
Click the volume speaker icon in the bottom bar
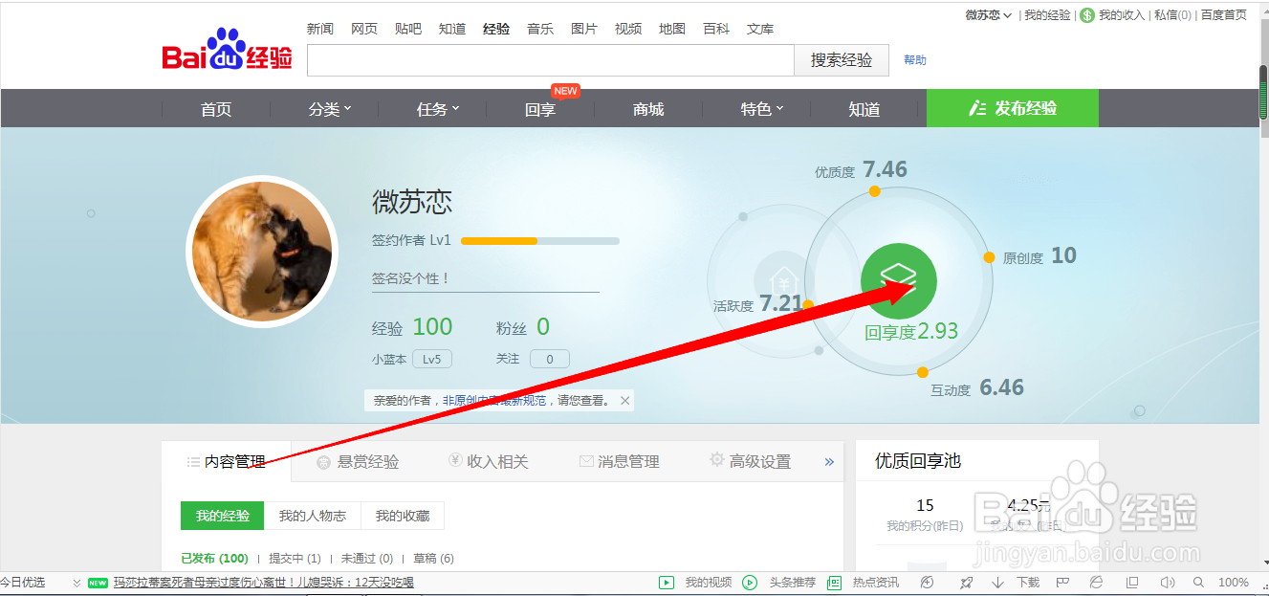[x=1168, y=582]
